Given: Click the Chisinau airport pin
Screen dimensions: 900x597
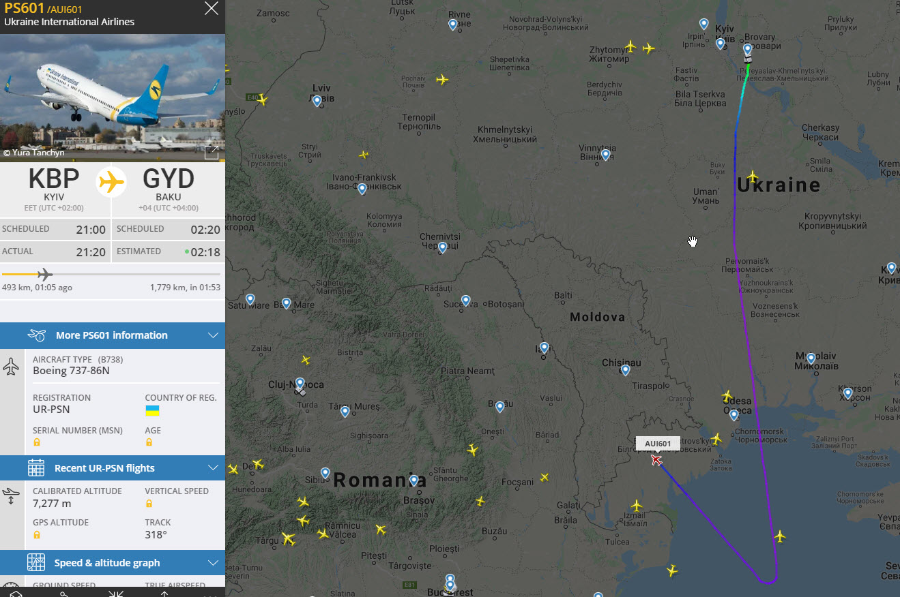Looking at the screenshot, I should (625, 370).
